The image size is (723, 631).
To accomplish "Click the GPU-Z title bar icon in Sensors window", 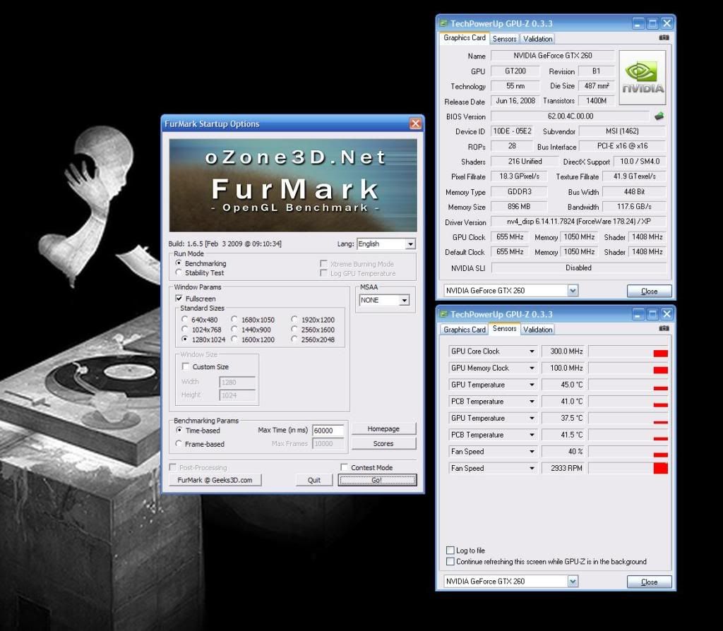I will pos(443,314).
